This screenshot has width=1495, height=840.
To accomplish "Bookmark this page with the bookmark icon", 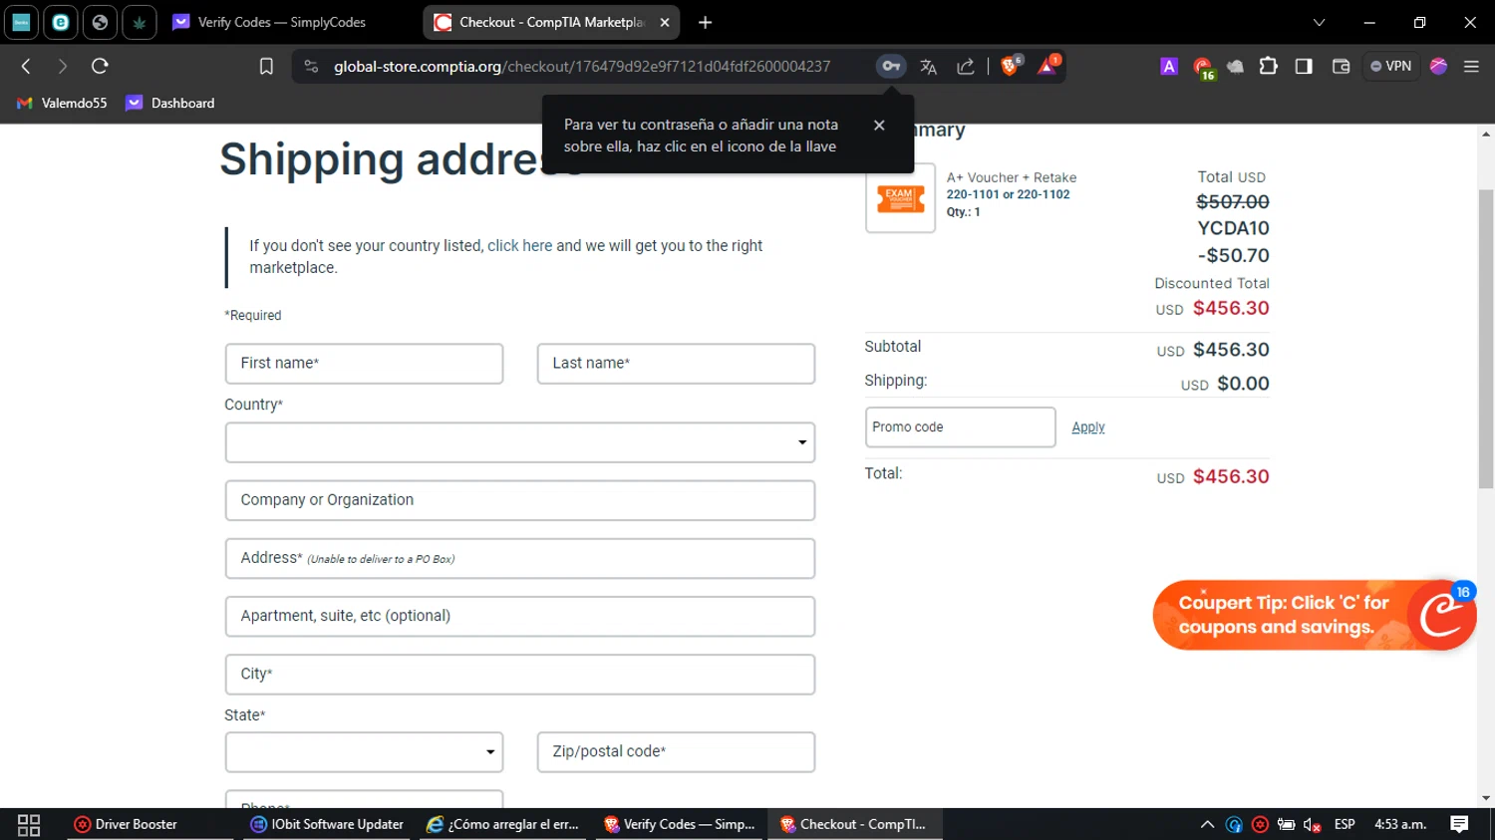I will click(x=266, y=67).
